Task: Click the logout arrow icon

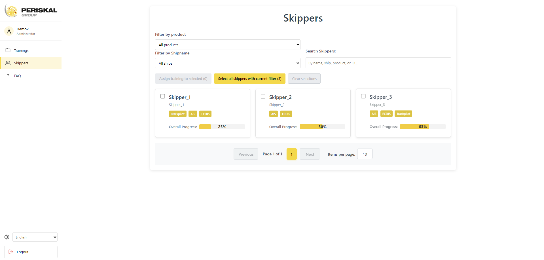Action: [11, 252]
